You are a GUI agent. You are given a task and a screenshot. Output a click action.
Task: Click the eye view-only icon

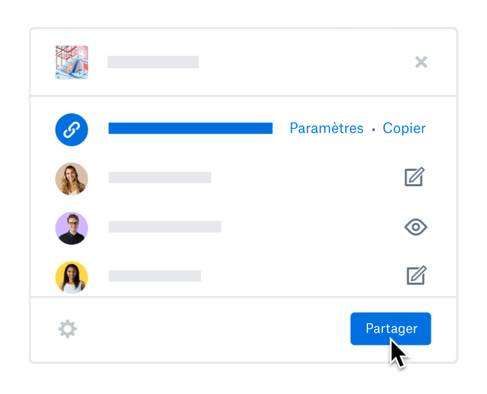[x=415, y=227]
